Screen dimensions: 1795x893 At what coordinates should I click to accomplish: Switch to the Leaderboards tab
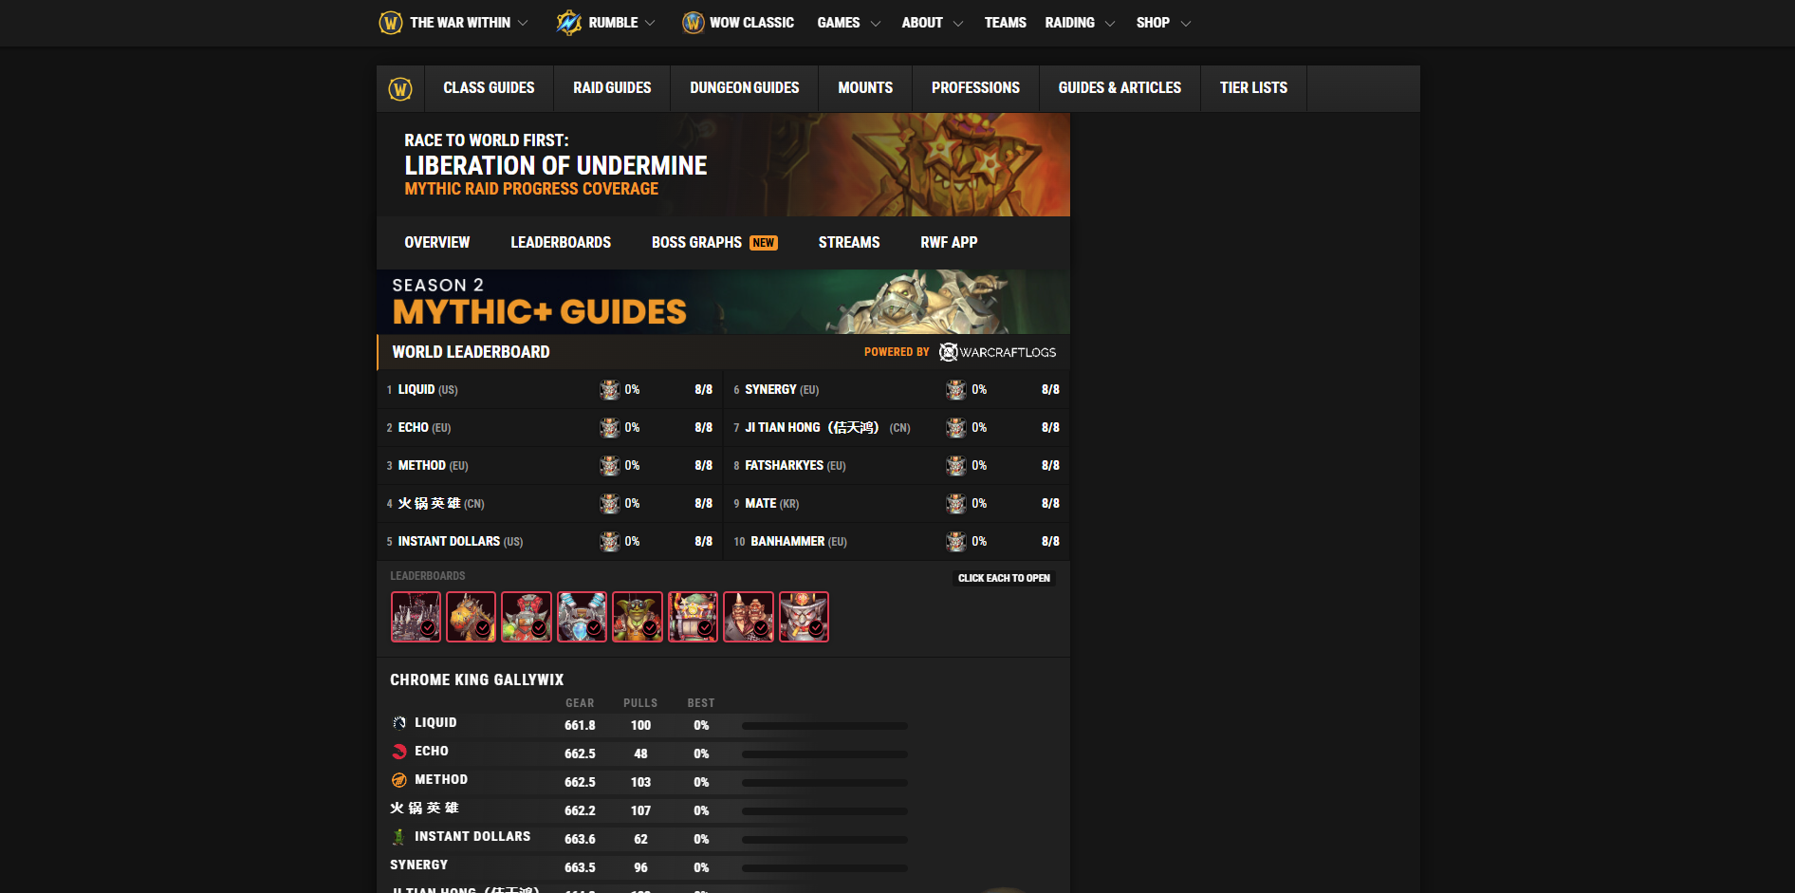pyautogui.click(x=561, y=243)
